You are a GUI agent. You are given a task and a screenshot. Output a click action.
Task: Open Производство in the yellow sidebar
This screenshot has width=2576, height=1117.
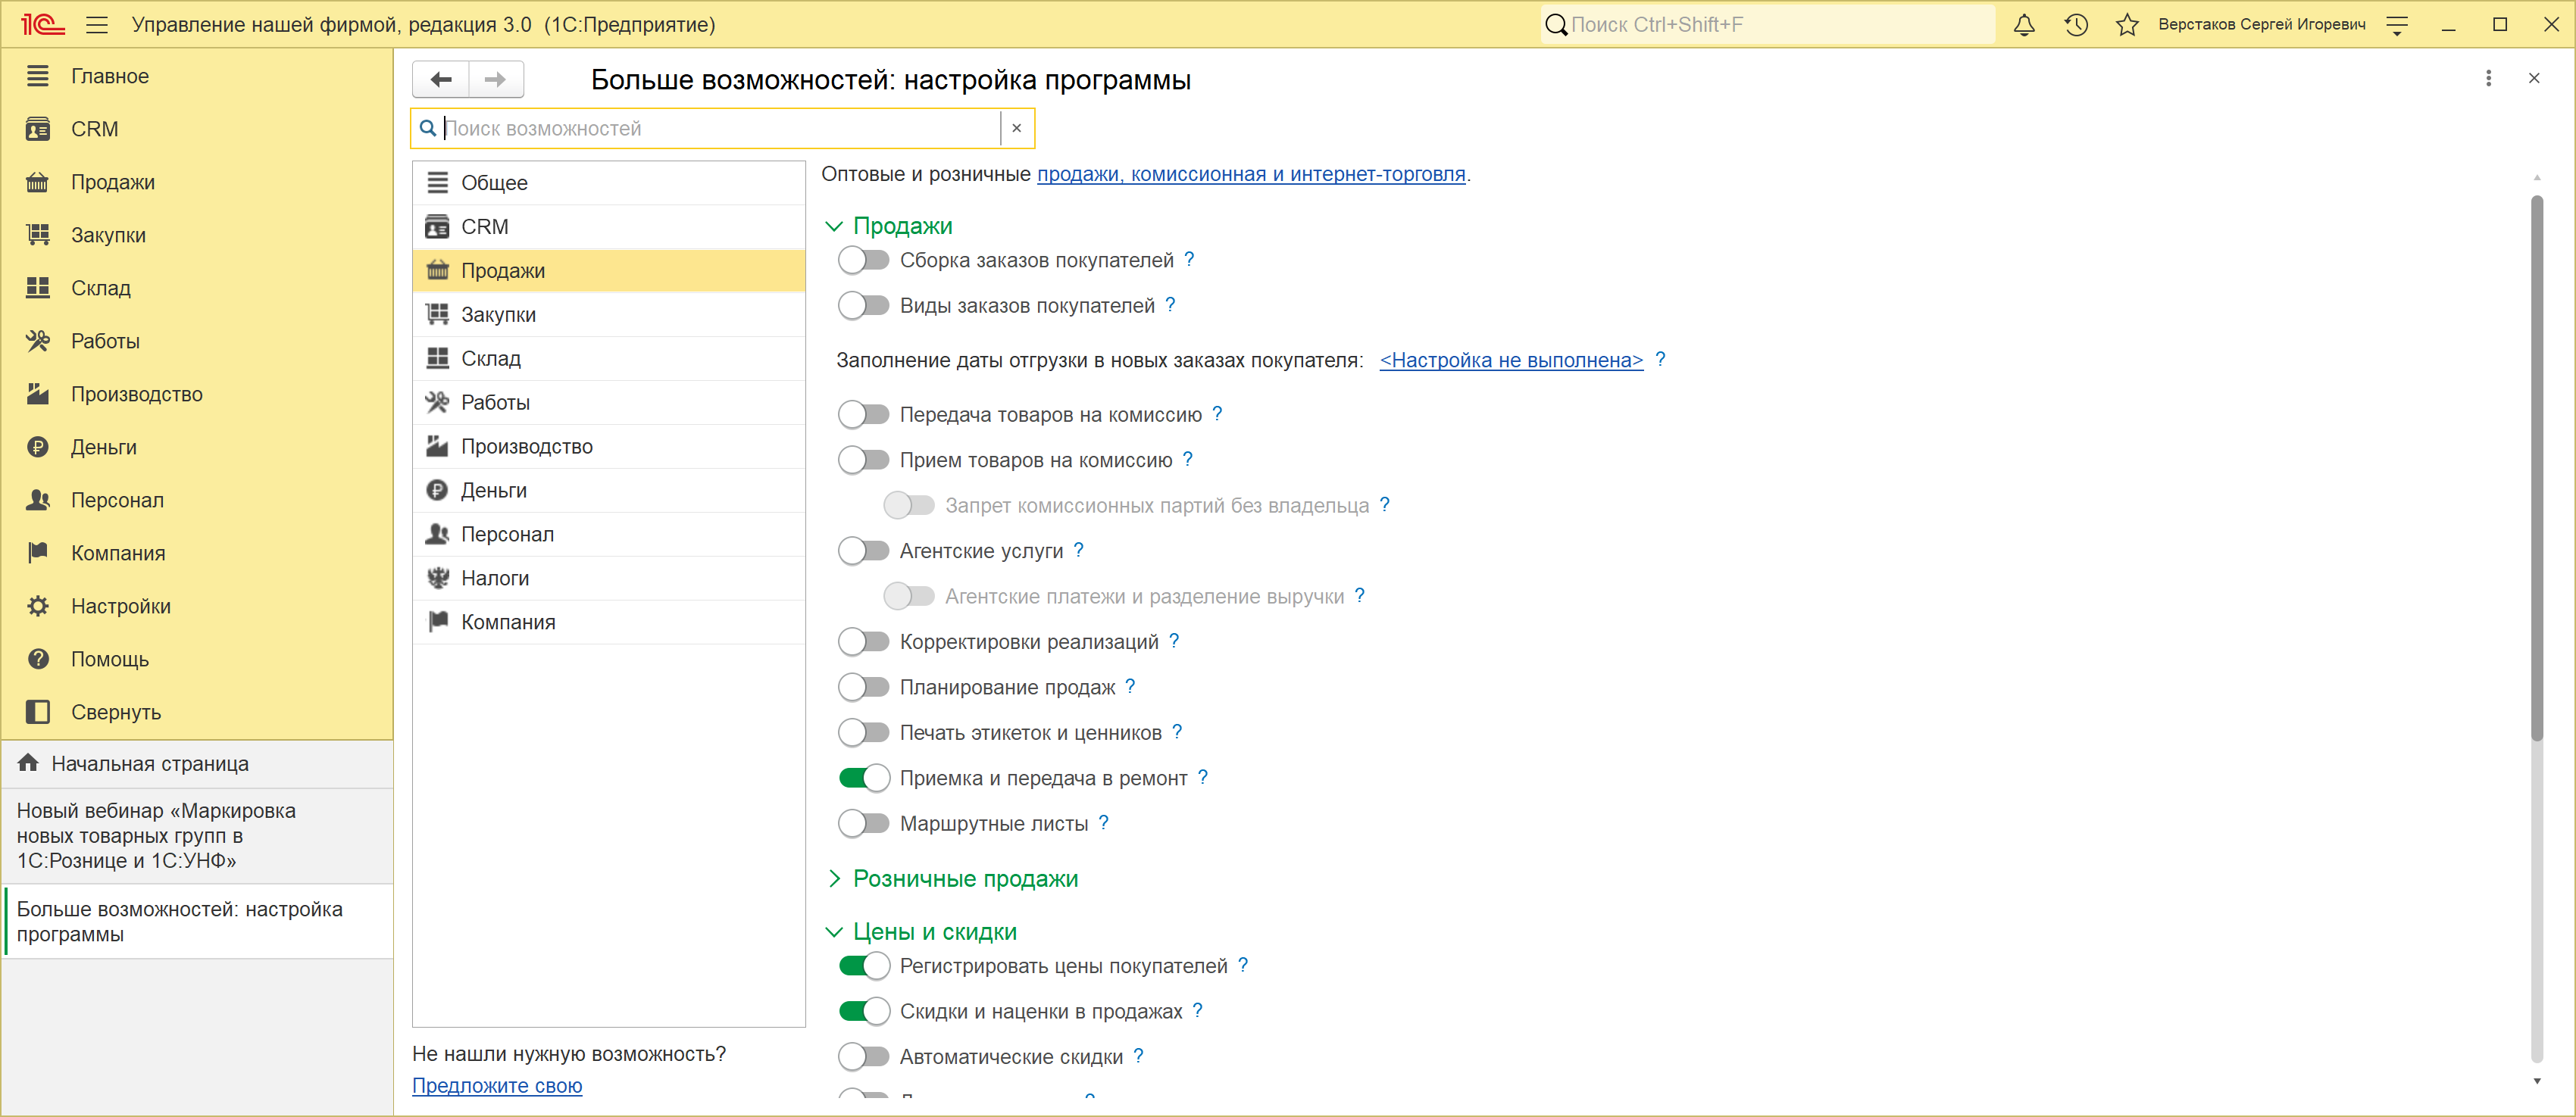click(x=196, y=394)
